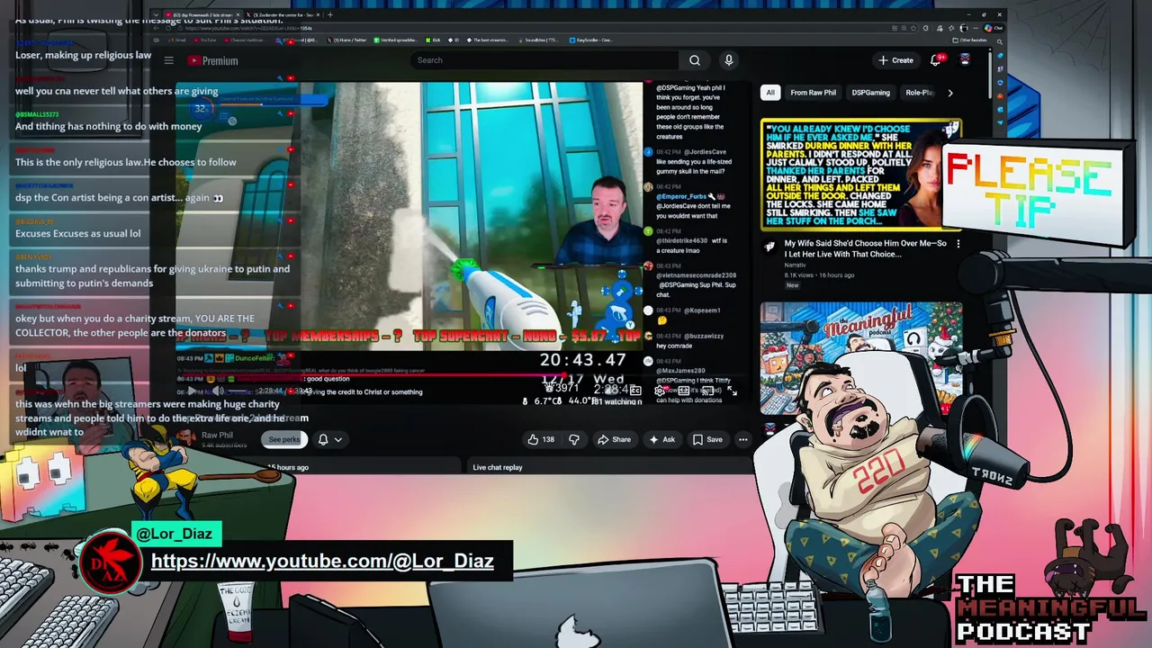Open The best streaming bookmark
This screenshot has height=648, width=1152.
click(x=487, y=40)
